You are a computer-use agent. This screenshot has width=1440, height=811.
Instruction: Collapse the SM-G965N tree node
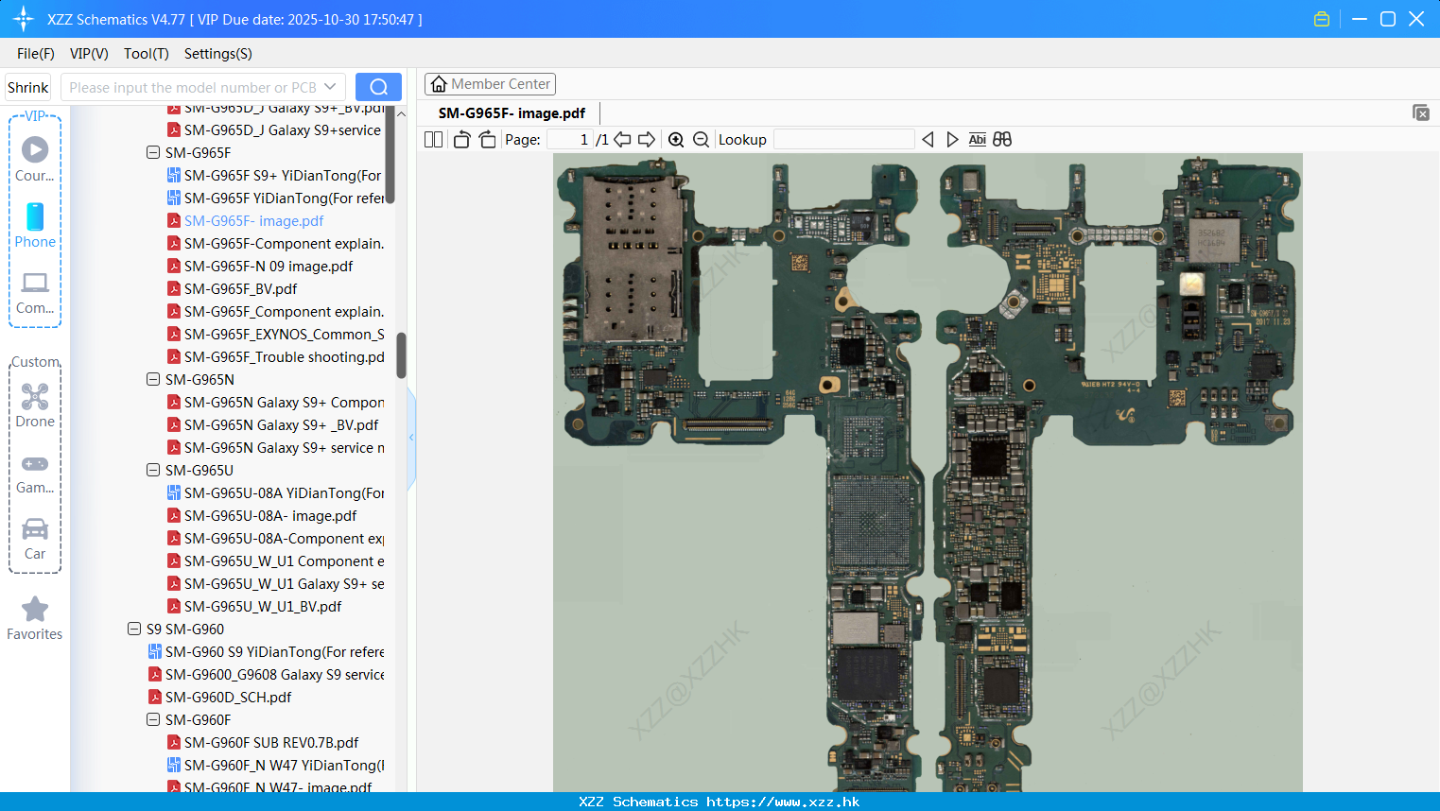click(153, 379)
